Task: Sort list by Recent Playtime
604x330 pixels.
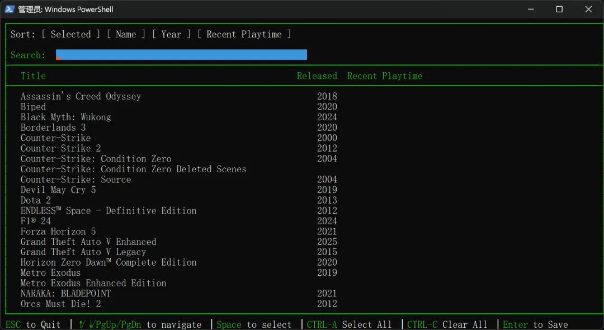Action: click(244, 34)
